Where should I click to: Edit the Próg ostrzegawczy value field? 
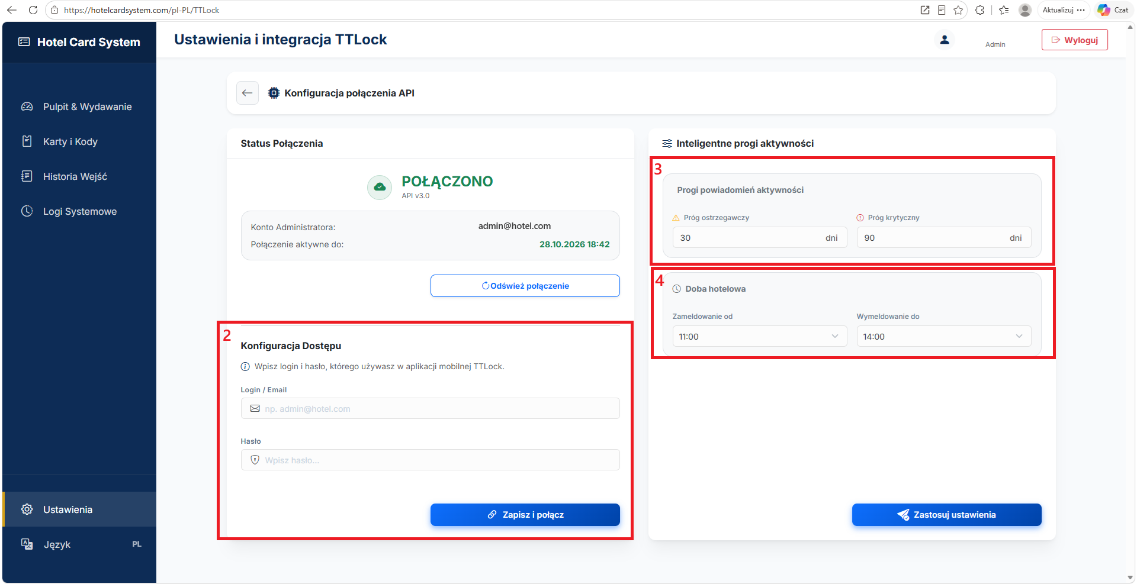point(759,238)
